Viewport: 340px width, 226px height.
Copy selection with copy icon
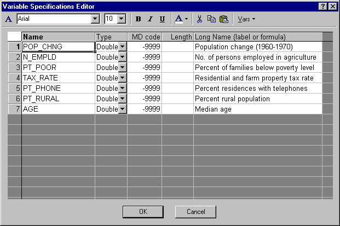211,19
